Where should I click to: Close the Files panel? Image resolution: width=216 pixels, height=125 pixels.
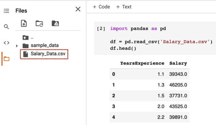coord(78,9)
